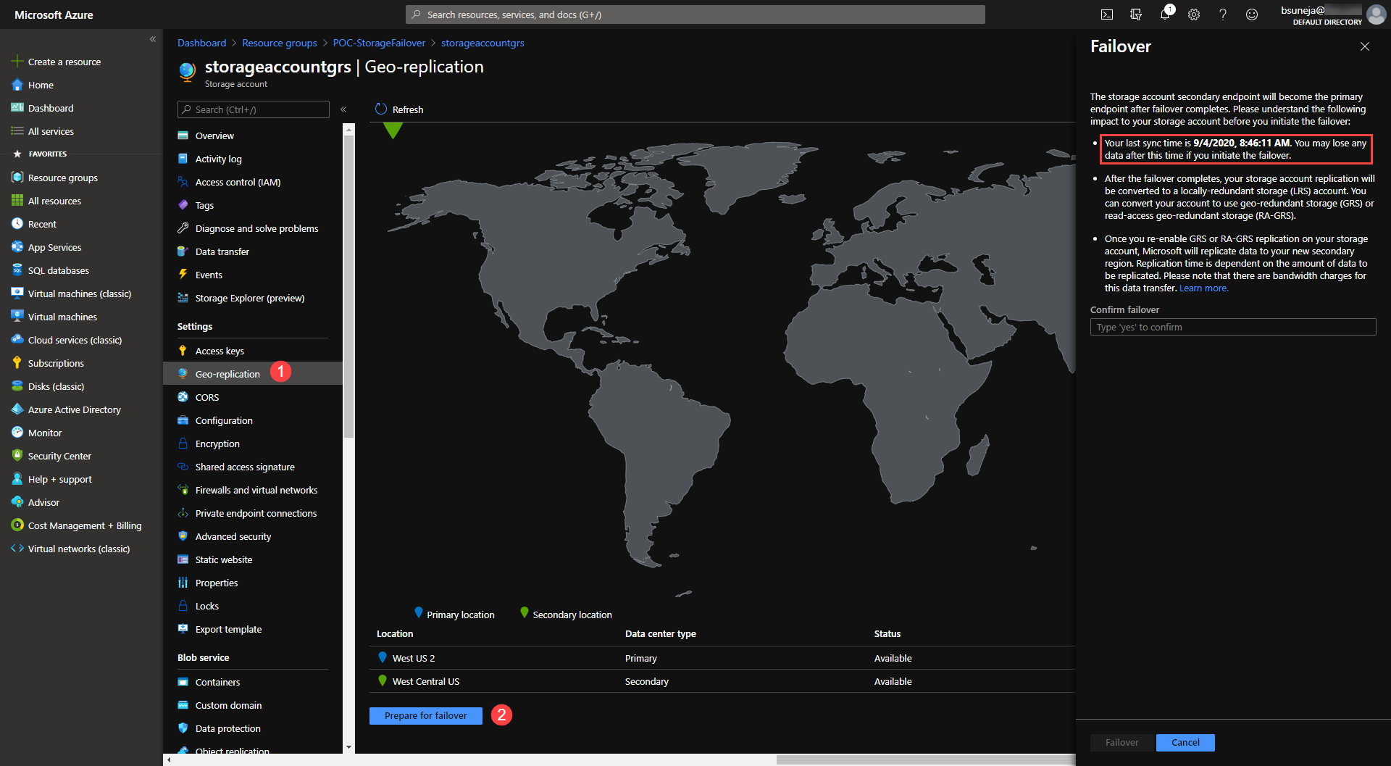This screenshot has width=1391, height=766.
Task: Click the CORS icon in Settings
Action: point(183,397)
